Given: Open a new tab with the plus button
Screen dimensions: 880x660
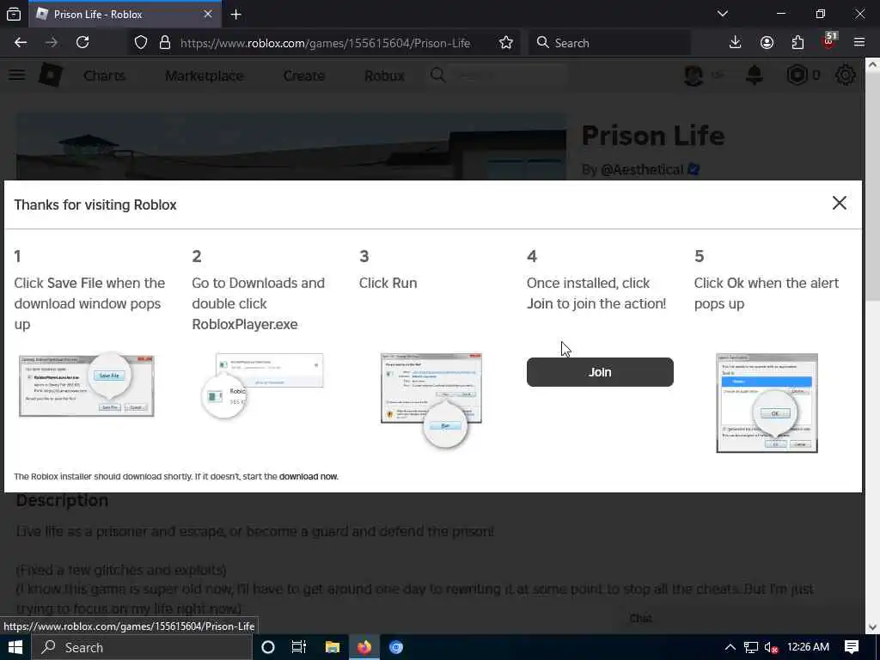Looking at the screenshot, I should coord(236,15).
